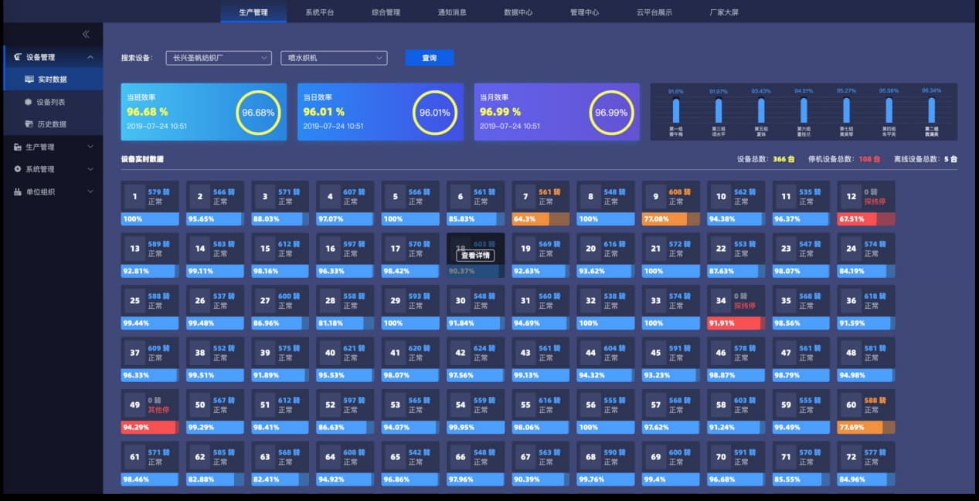This screenshot has width=979, height=501.
Task: Open the 长兴圣帆纺织厂 factory dropdown
Action: (x=219, y=58)
